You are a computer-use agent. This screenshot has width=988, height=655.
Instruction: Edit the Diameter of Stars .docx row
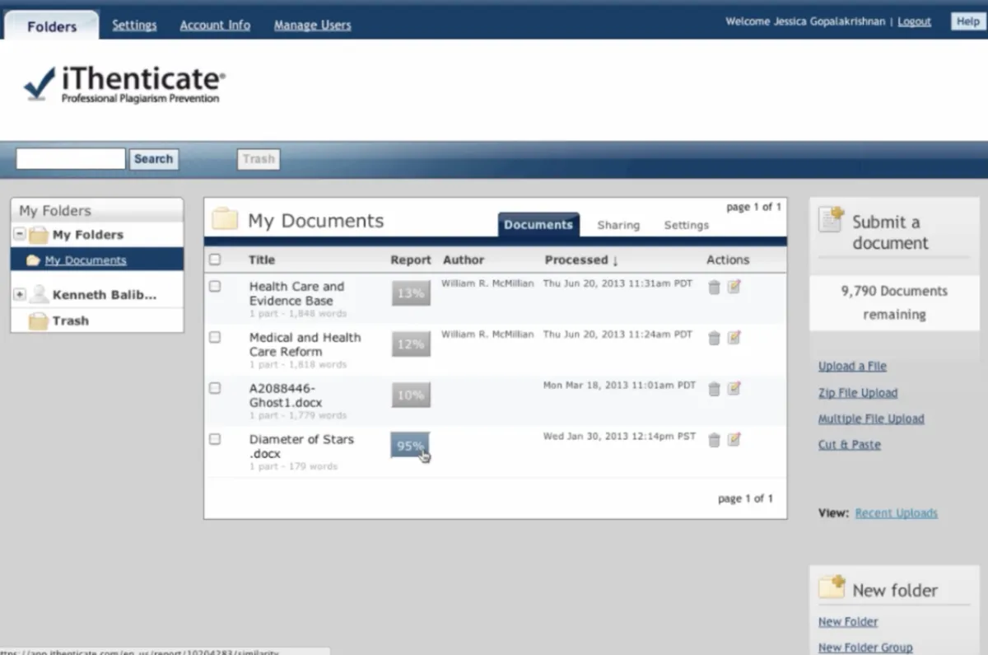[734, 440]
